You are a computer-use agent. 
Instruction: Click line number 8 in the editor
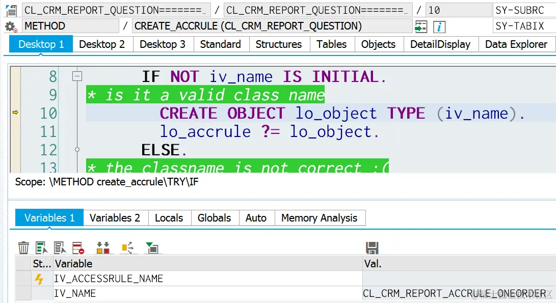tap(53, 76)
